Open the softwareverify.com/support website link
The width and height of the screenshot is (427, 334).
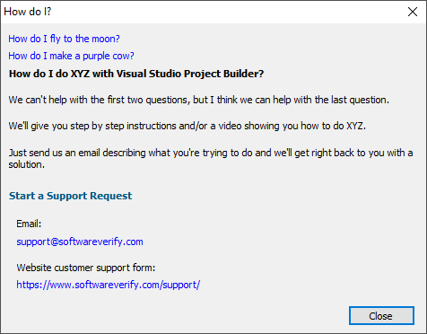click(x=109, y=285)
